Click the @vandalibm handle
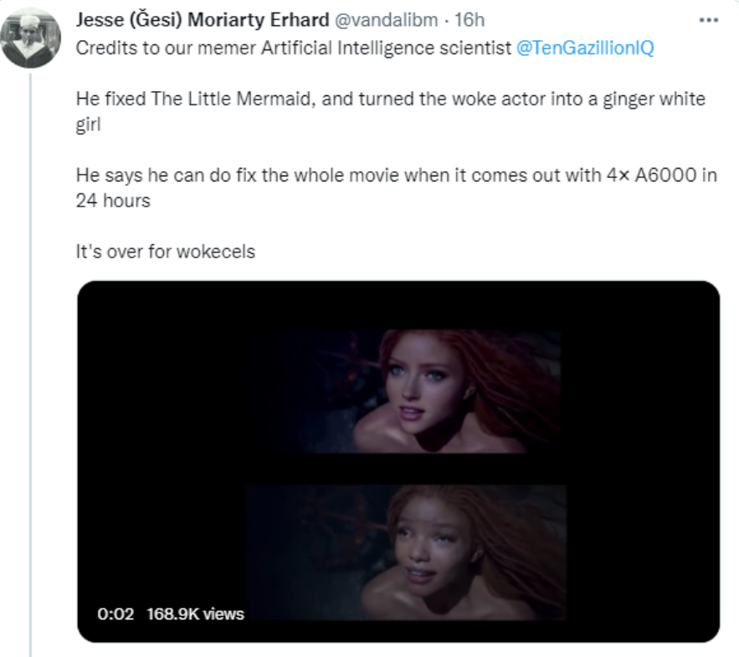Image resolution: width=739 pixels, height=657 pixels. [x=386, y=20]
